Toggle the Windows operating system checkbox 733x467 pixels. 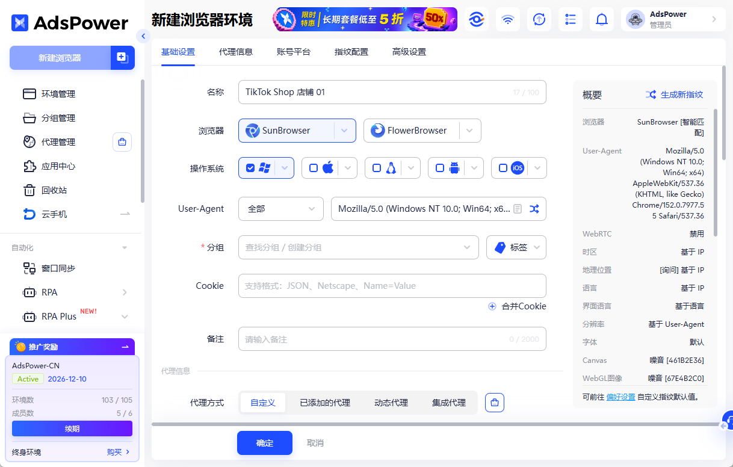click(x=250, y=168)
